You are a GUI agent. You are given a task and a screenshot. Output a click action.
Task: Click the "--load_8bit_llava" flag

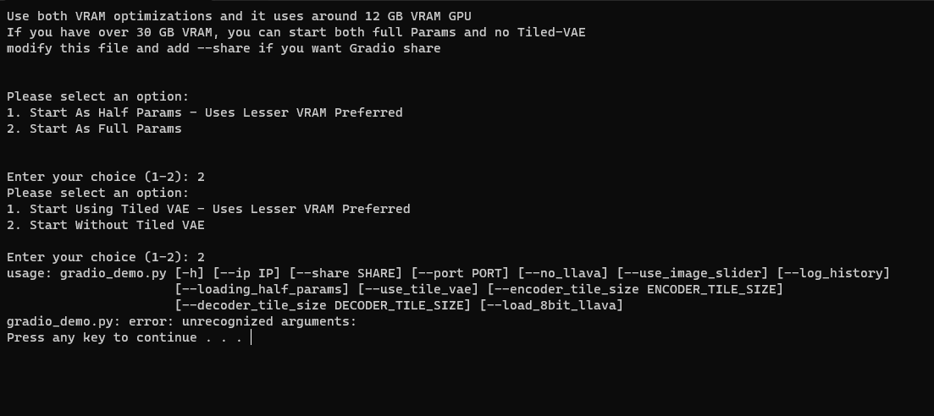(551, 305)
